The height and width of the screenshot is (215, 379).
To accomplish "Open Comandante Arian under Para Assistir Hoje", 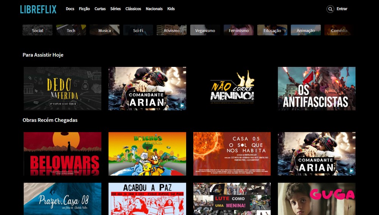I will (147, 88).
